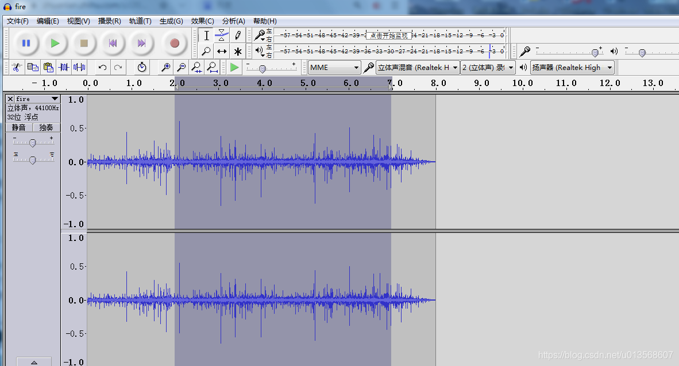Viewport: 679px width, 366px height.
Task: Click the Cut (scissors) toolbar icon
Action: tap(17, 67)
